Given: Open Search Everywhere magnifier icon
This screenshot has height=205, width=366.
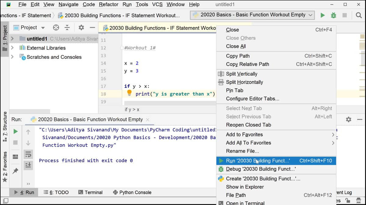Looking at the screenshot, I should click(x=359, y=15).
